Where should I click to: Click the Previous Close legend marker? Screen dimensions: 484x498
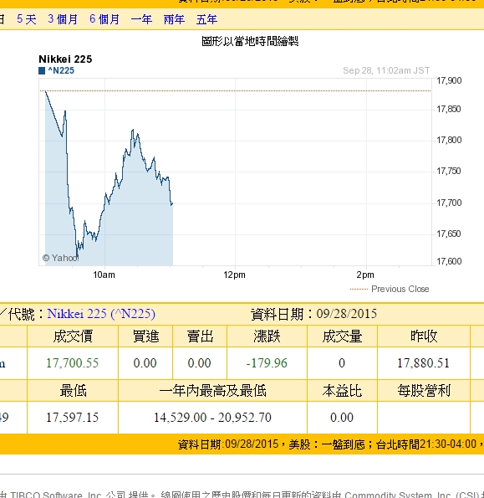359,289
